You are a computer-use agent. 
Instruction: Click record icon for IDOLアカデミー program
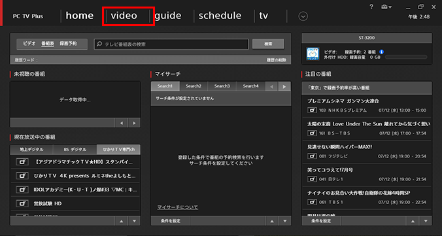22,190
